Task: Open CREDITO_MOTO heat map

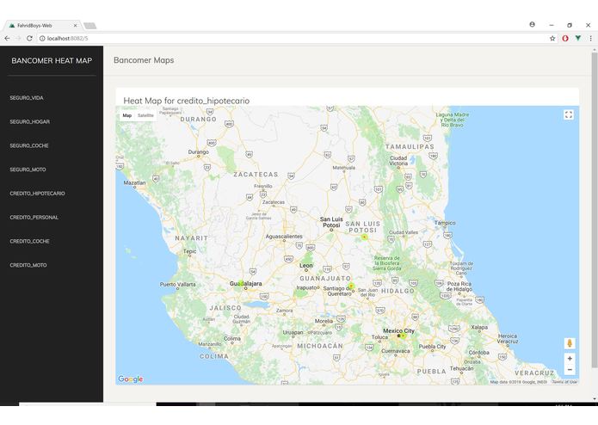Action: [28, 265]
